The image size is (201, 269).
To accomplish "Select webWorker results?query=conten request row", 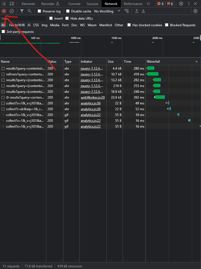I will click(101, 97).
